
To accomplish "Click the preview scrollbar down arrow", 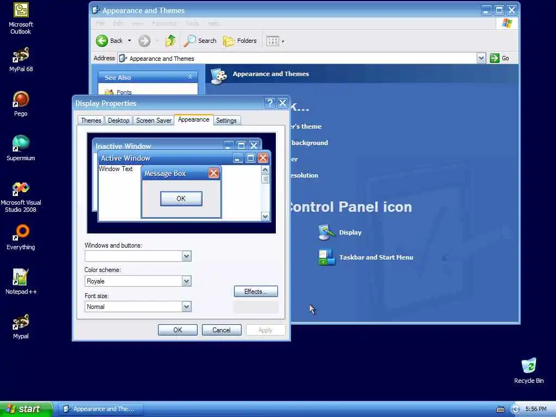I will pyautogui.click(x=265, y=216).
